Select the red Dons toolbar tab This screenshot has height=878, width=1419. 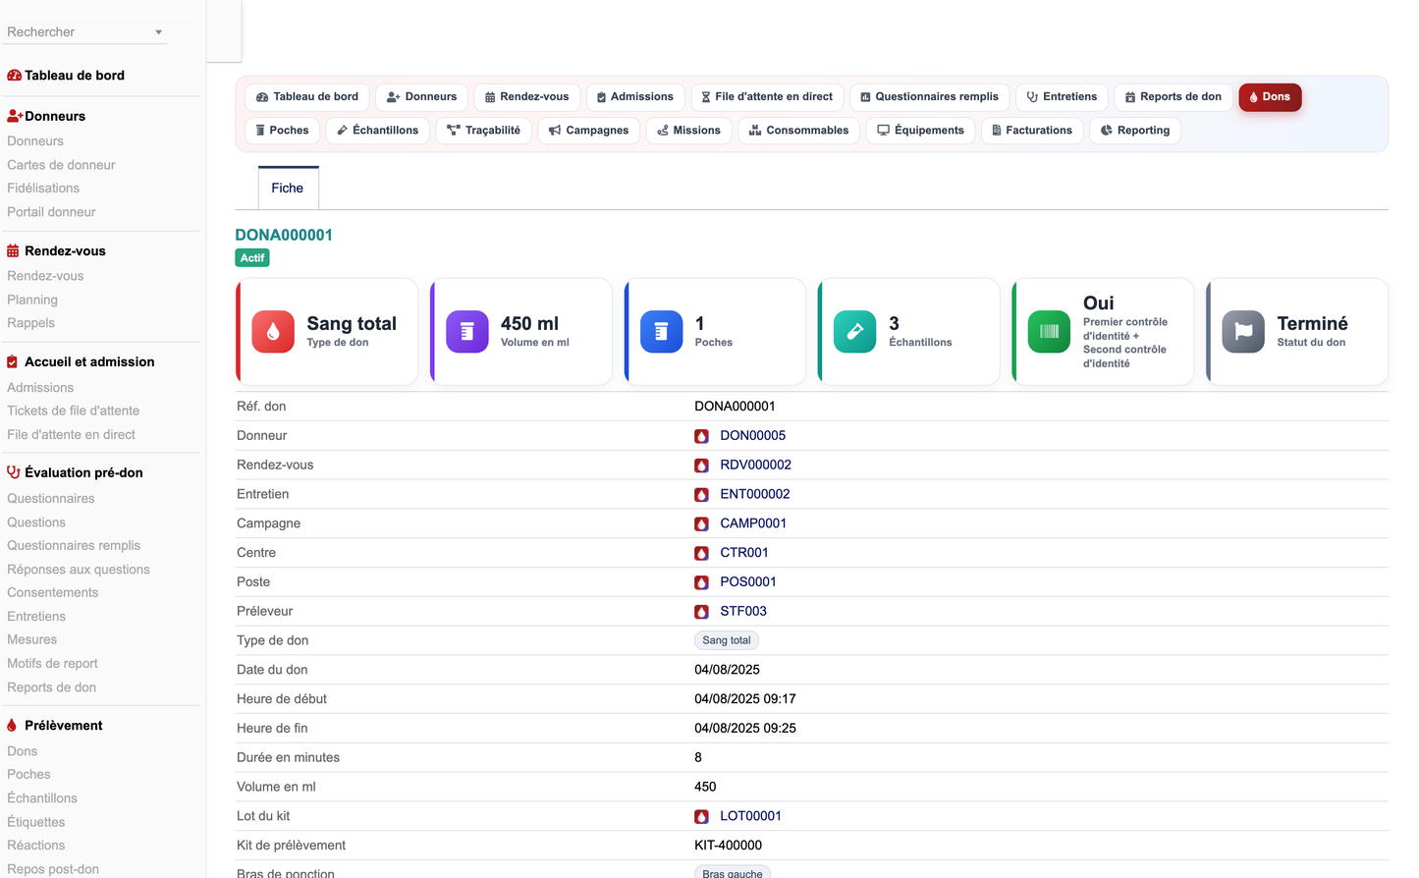1270,97
